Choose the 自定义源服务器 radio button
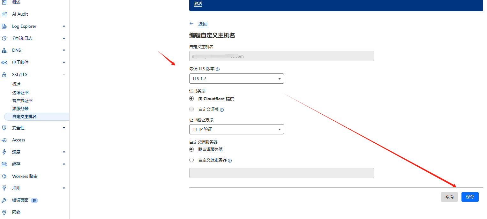 (191, 160)
